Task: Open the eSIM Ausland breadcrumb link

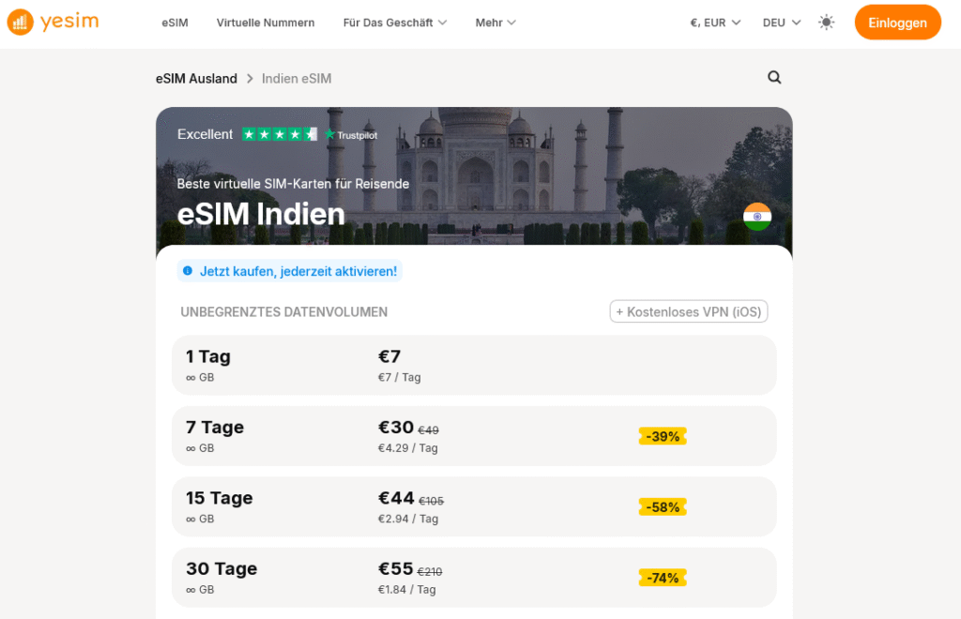Action: click(x=196, y=78)
